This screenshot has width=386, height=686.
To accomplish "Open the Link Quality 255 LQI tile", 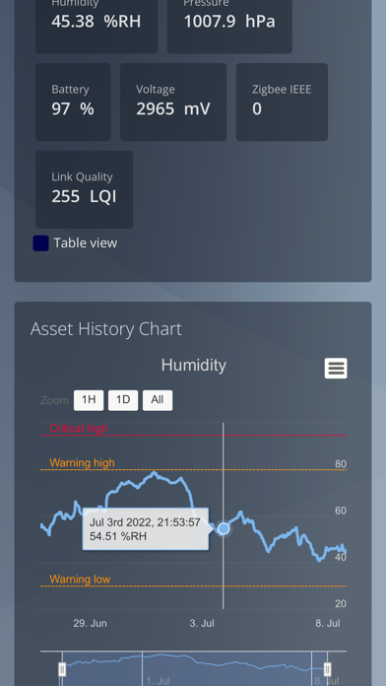I will (84, 189).
